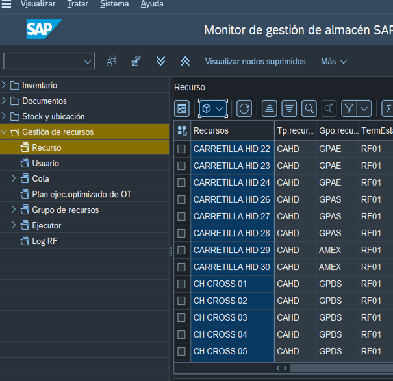Click the command input field
This screenshot has height=381, width=393.
tap(43, 61)
